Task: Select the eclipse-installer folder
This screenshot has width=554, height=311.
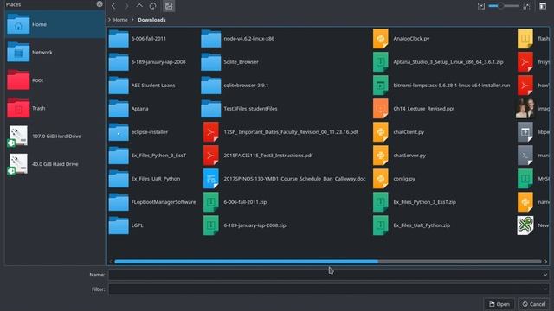Action: (x=138, y=132)
